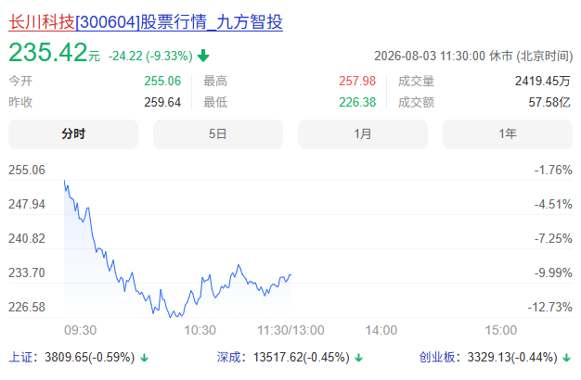Screen dimensions: 581x380
Task: Click the y-axis price label 240.82
Action: [27, 238]
